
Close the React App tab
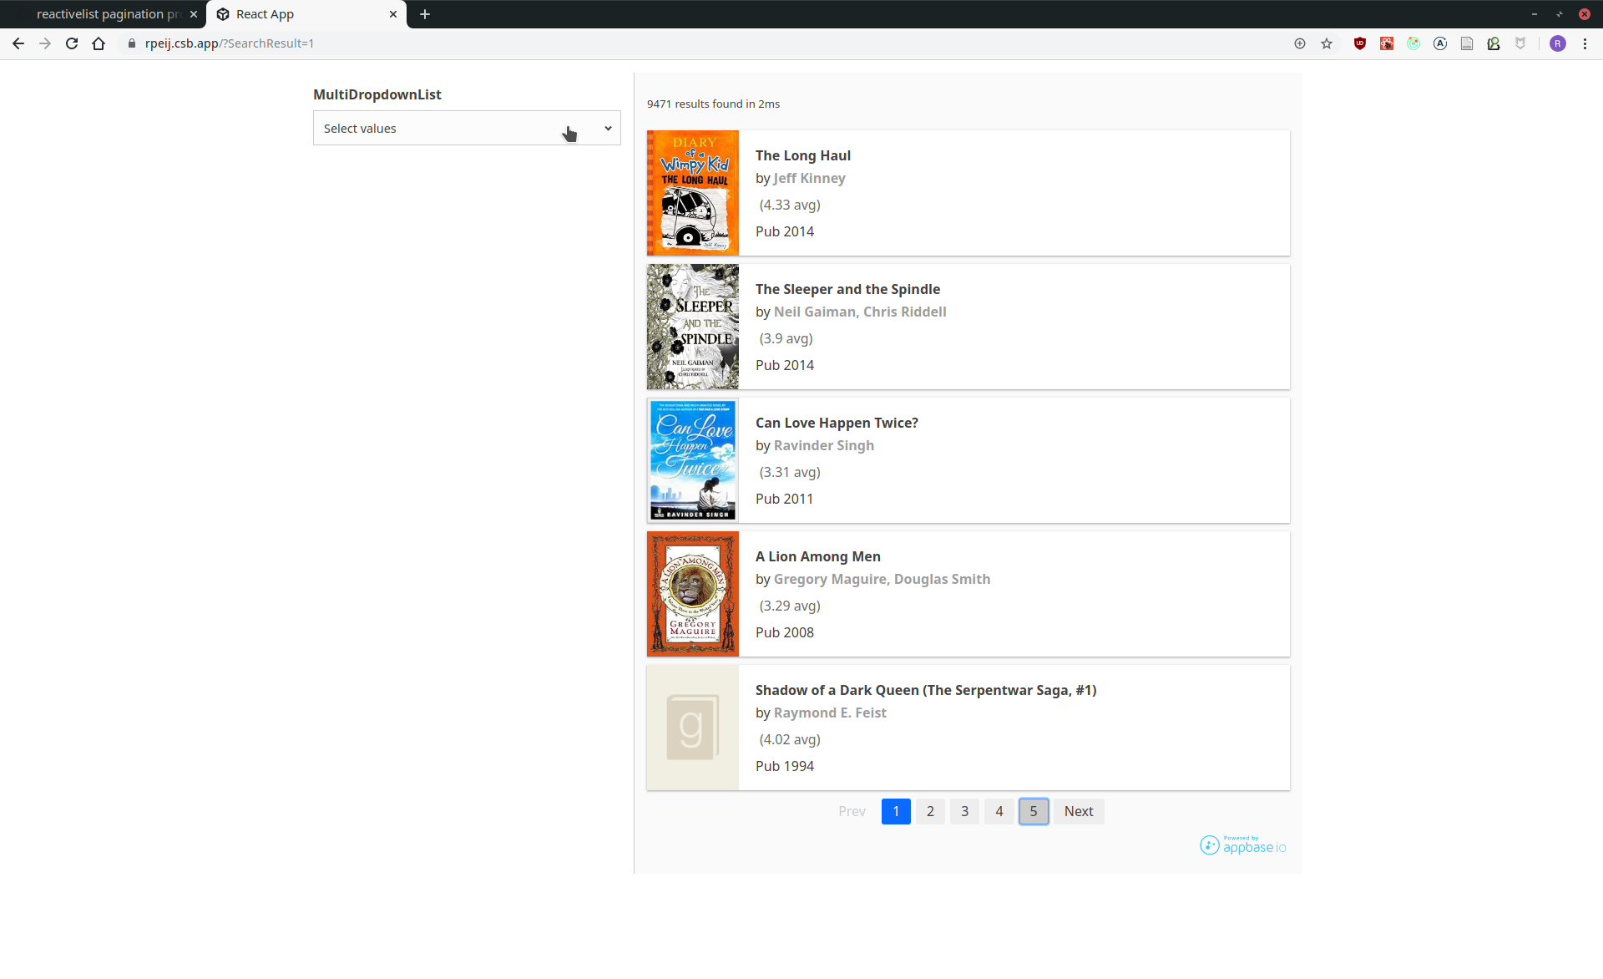pyautogui.click(x=393, y=14)
